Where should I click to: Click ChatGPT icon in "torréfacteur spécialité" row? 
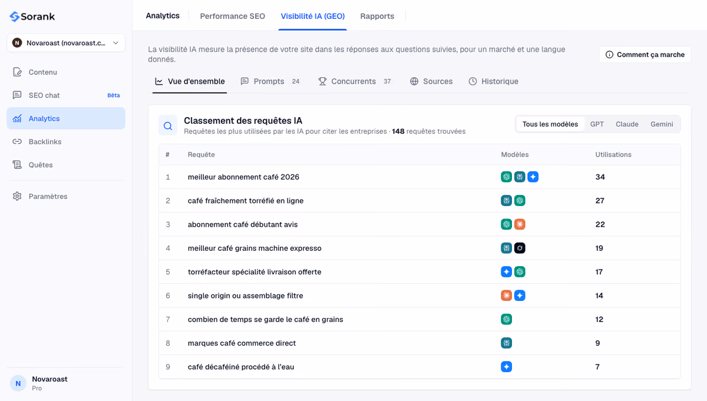tap(520, 272)
